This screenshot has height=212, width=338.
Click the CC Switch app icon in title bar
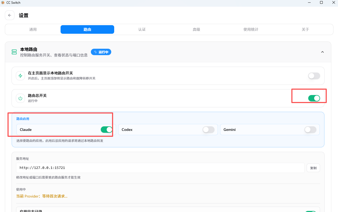coord(3,2)
